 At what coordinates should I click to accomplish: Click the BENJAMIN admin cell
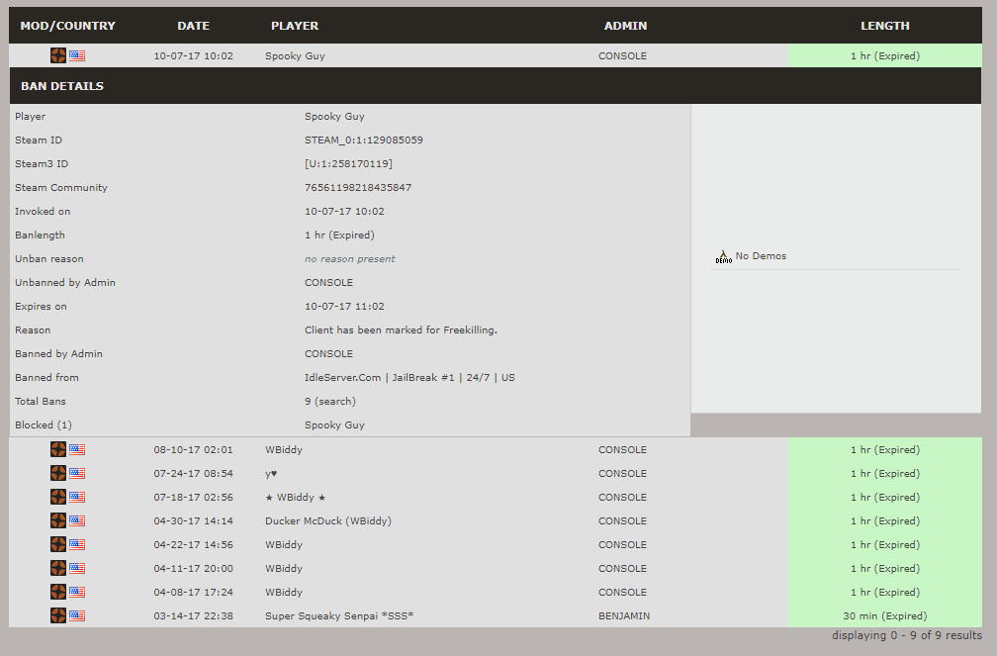pos(623,615)
